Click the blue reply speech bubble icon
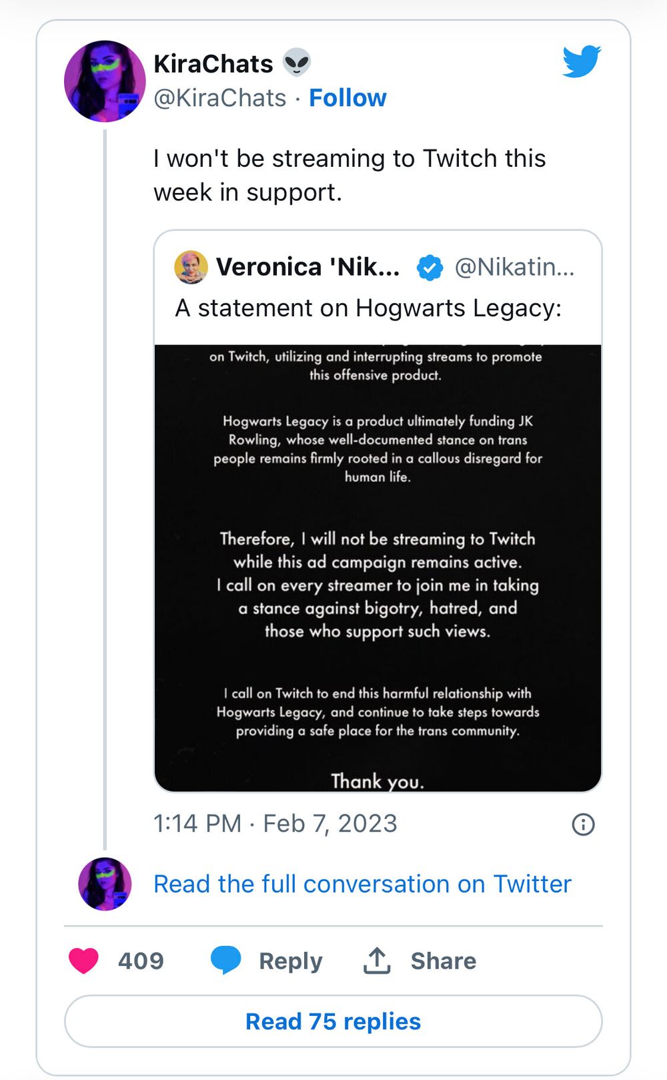 pos(225,961)
